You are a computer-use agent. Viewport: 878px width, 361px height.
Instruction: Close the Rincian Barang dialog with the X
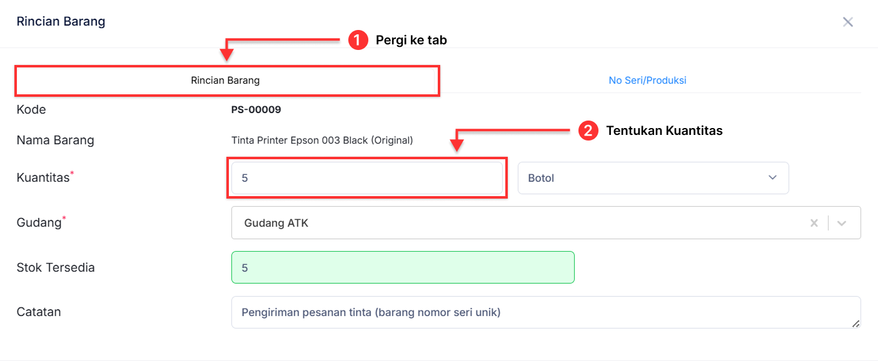tap(848, 21)
